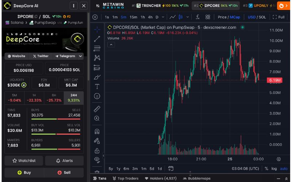
Task: Open the Alerts button
Action: [x=65, y=161]
